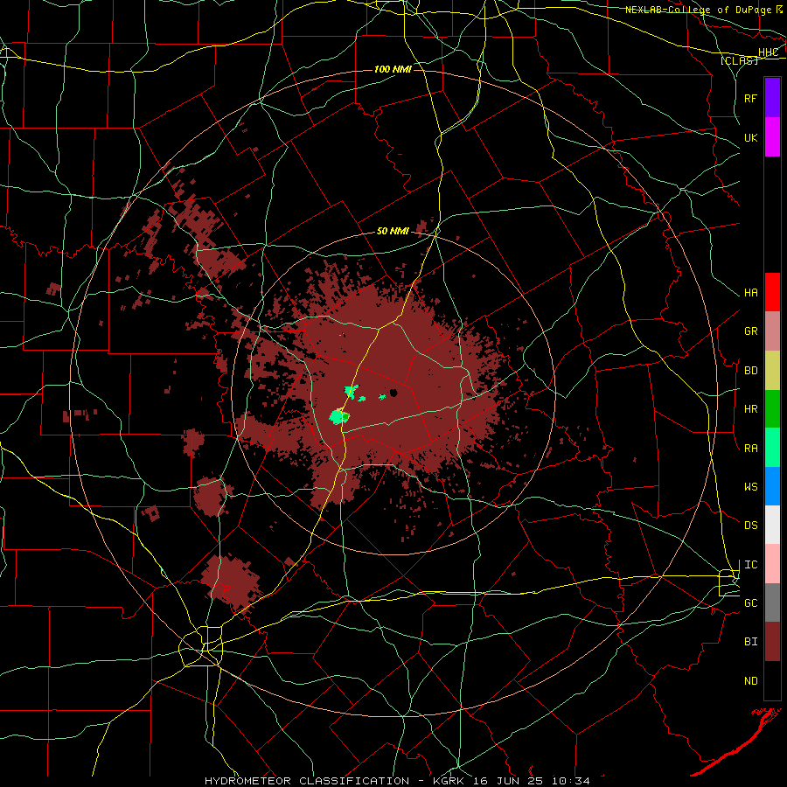This screenshot has height=787, width=787.
Task: Click the GC gray legend swatch
Action: pos(772,602)
